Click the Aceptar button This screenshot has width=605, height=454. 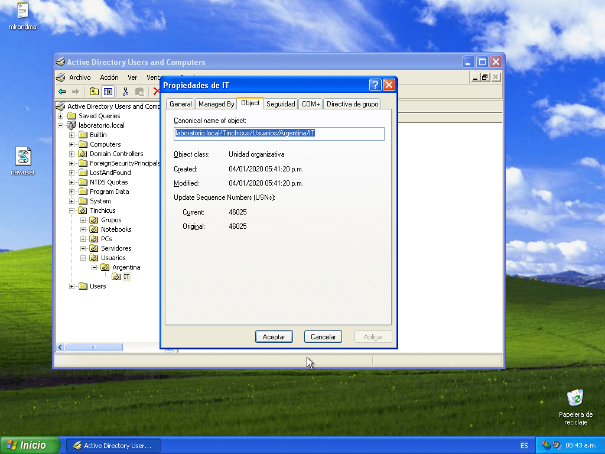pos(274,337)
